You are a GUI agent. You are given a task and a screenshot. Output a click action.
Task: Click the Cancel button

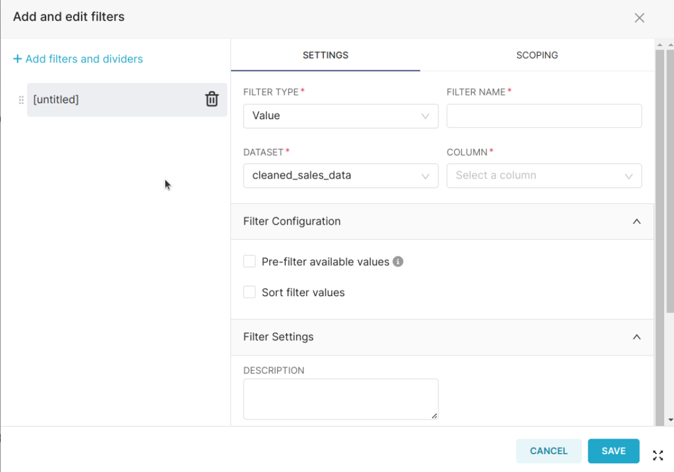pyautogui.click(x=548, y=451)
